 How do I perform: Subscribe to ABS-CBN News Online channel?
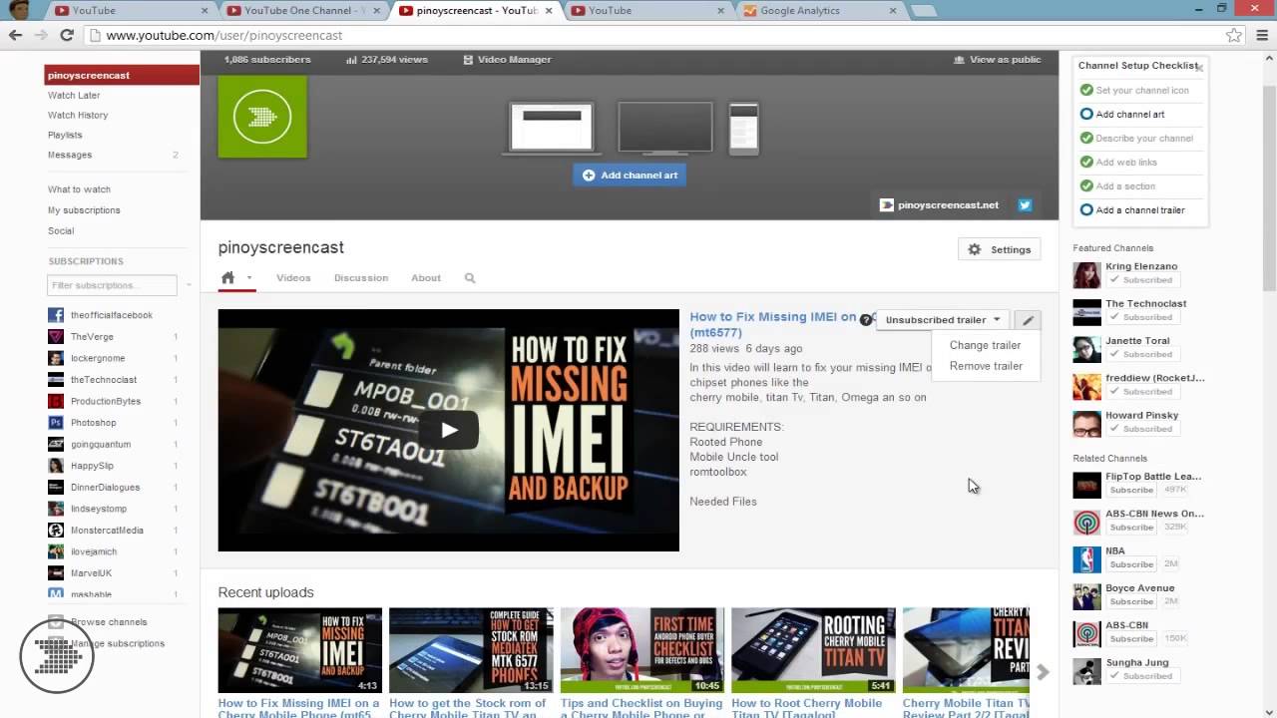(x=1131, y=528)
